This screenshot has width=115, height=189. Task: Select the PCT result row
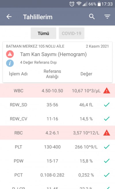57,175
